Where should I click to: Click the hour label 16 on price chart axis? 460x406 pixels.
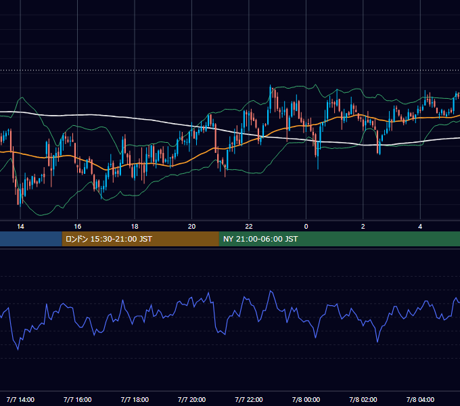(77, 227)
